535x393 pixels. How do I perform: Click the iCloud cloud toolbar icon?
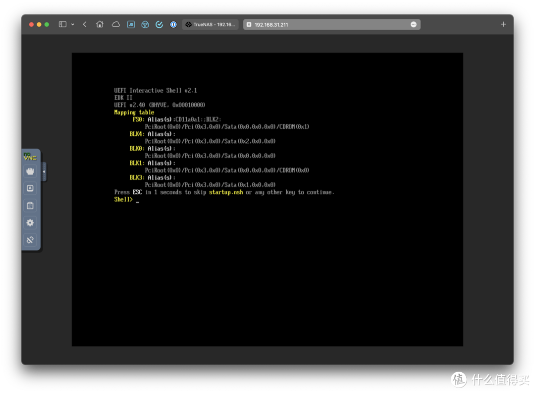[115, 24]
